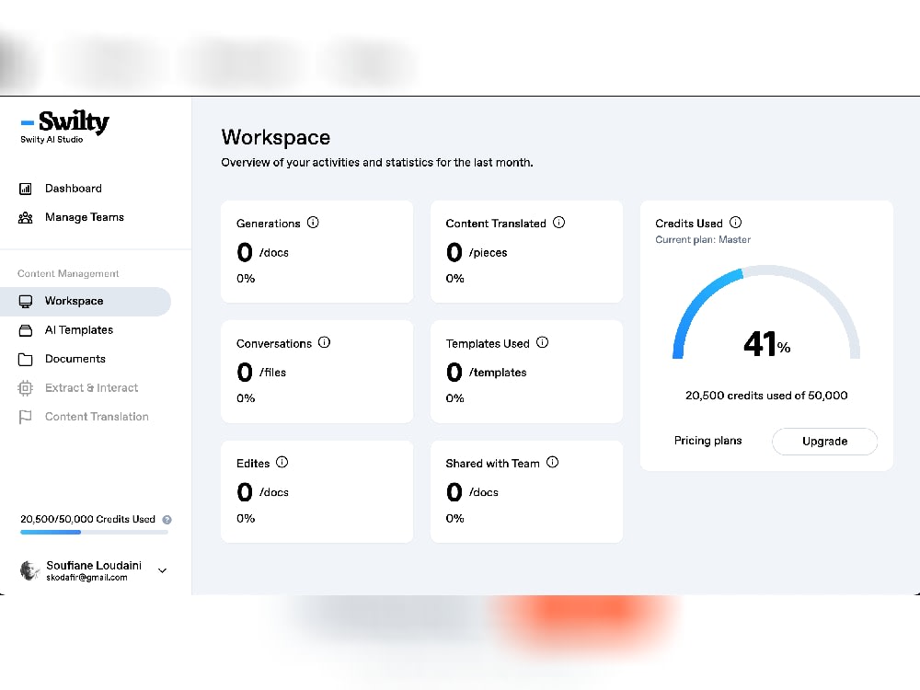Open Dashboard from sidebar
920x690 pixels.
(74, 189)
